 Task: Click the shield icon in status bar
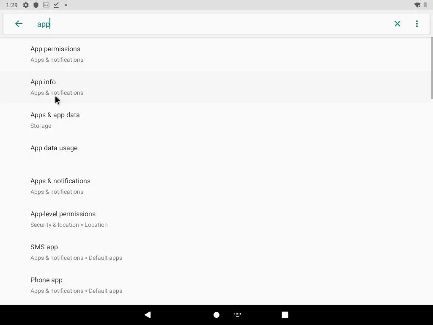[36, 5]
